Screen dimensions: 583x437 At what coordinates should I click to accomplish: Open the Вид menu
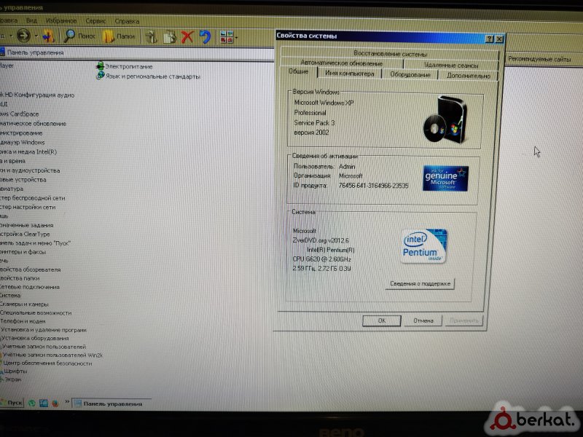click(x=31, y=20)
